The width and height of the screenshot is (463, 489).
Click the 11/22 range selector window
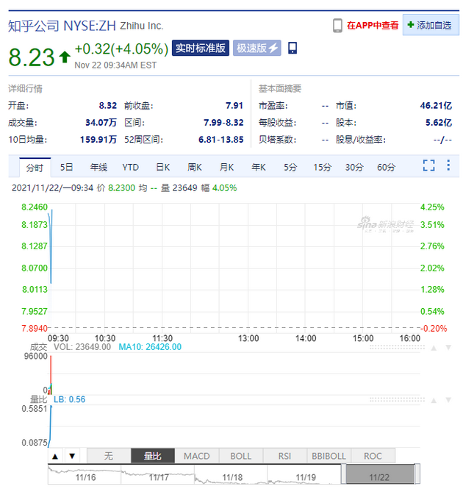(x=380, y=474)
